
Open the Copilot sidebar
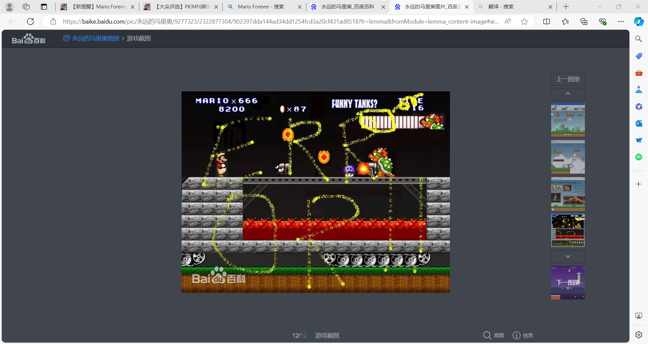tap(639, 22)
